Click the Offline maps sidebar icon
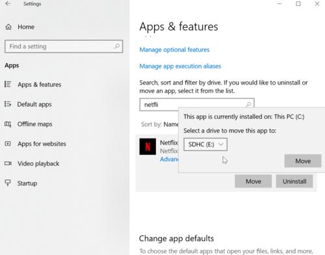 (x=8, y=124)
